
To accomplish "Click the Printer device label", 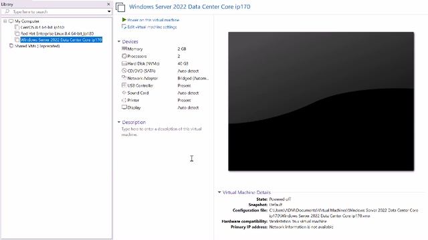I will click(133, 100).
